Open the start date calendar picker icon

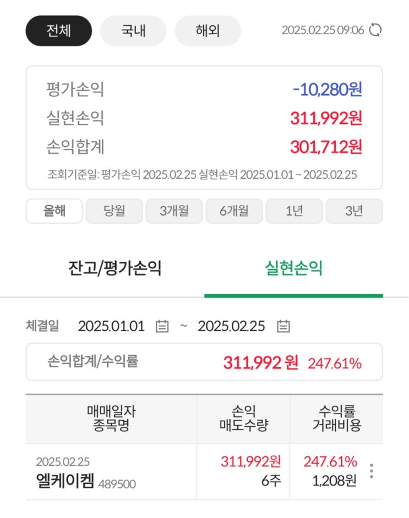click(162, 326)
